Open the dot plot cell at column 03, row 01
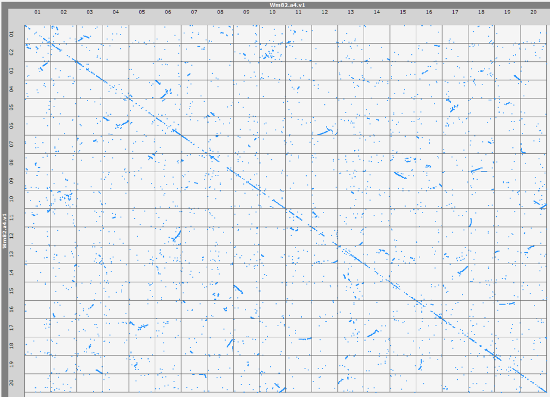 tap(90, 34)
